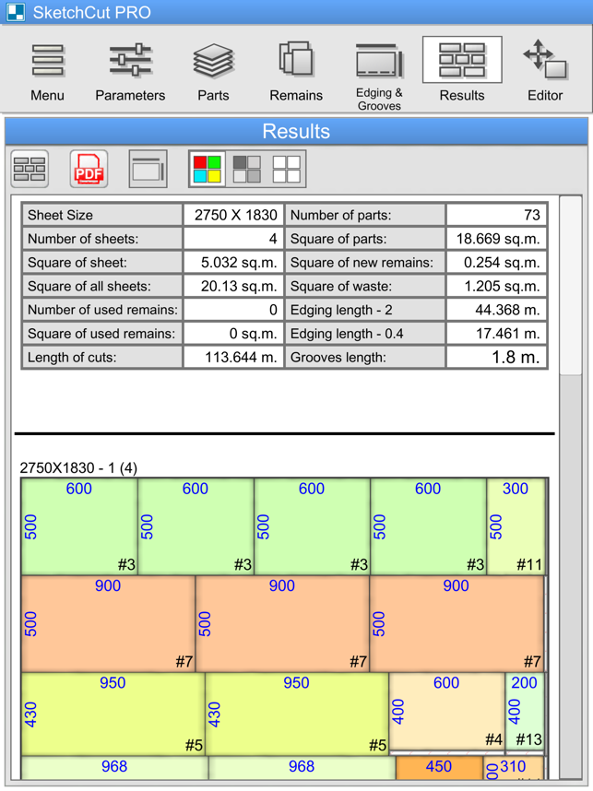Click the 18.669 sq.m. square of parts value
This screenshot has height=791, width=593.
point(496,239)
